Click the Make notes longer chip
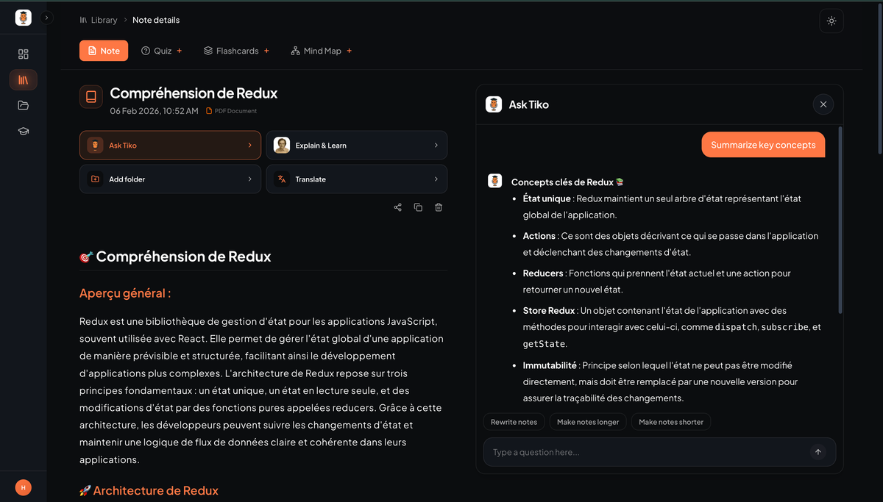The height and width of the screenshot is (502, 883). point(588,422)
